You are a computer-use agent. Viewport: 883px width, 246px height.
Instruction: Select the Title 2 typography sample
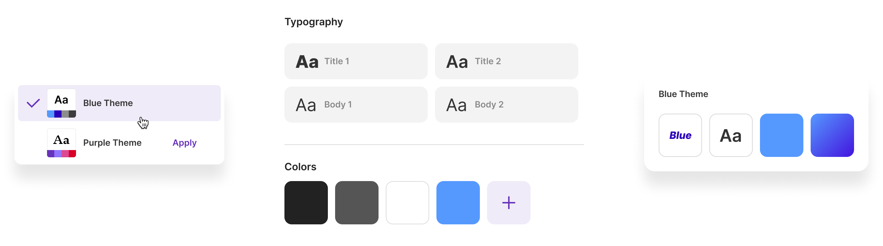(506, 61)
